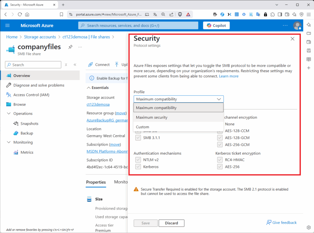Open a new browser tab

(x=63, y=5)
